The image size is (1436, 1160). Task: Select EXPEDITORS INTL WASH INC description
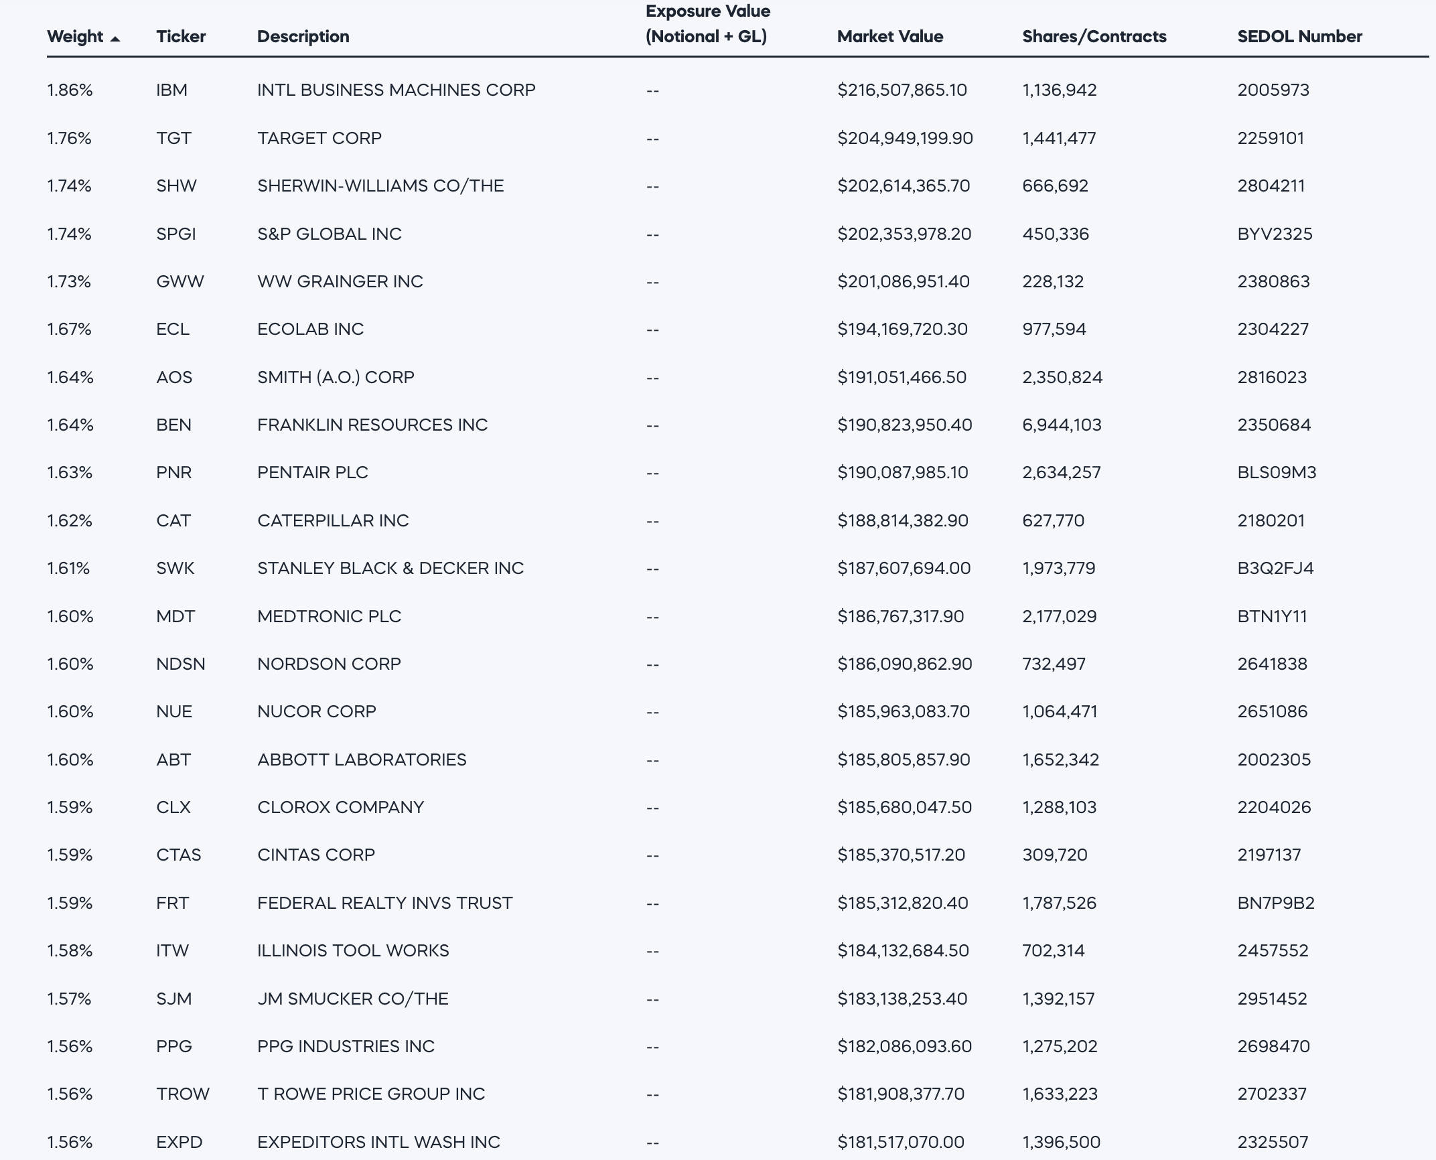point(379,1142)
